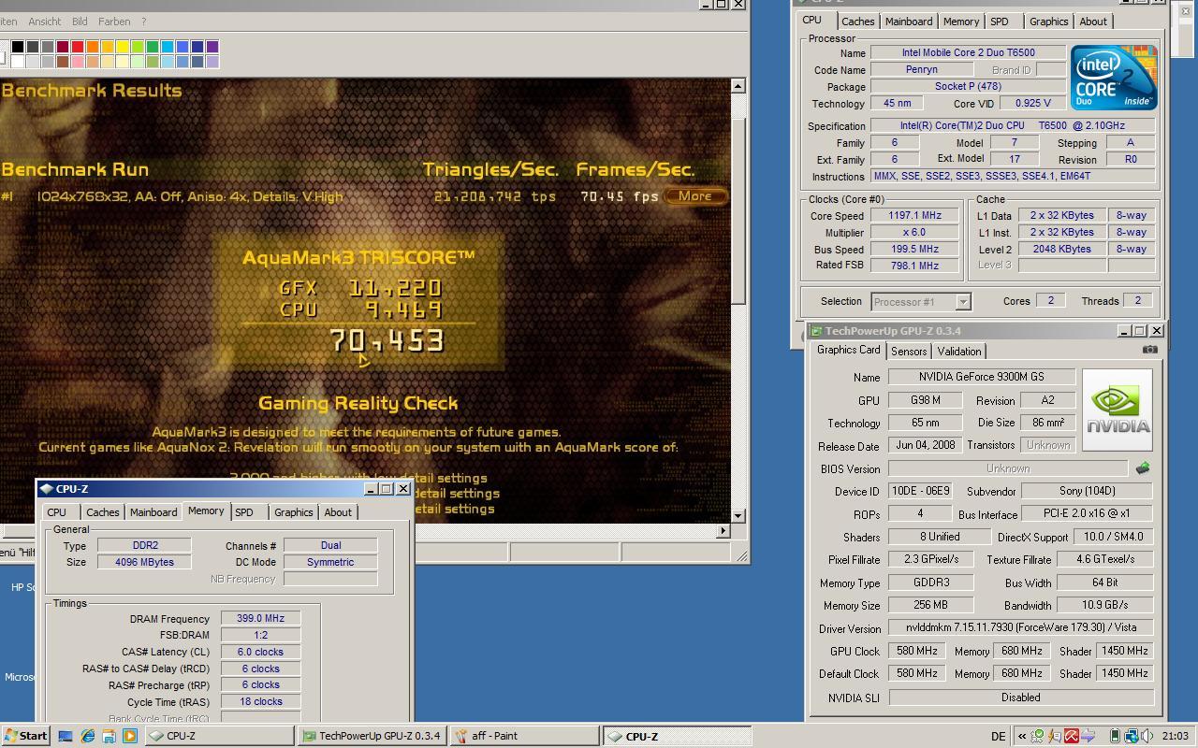Screen dimensions: 1198x748
Task: Click the CPU-Z Specification field
Action: click(1013, 125)
